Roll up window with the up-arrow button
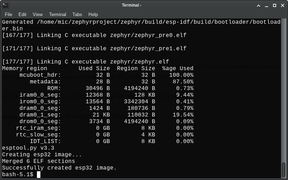 tap(258, 5)
